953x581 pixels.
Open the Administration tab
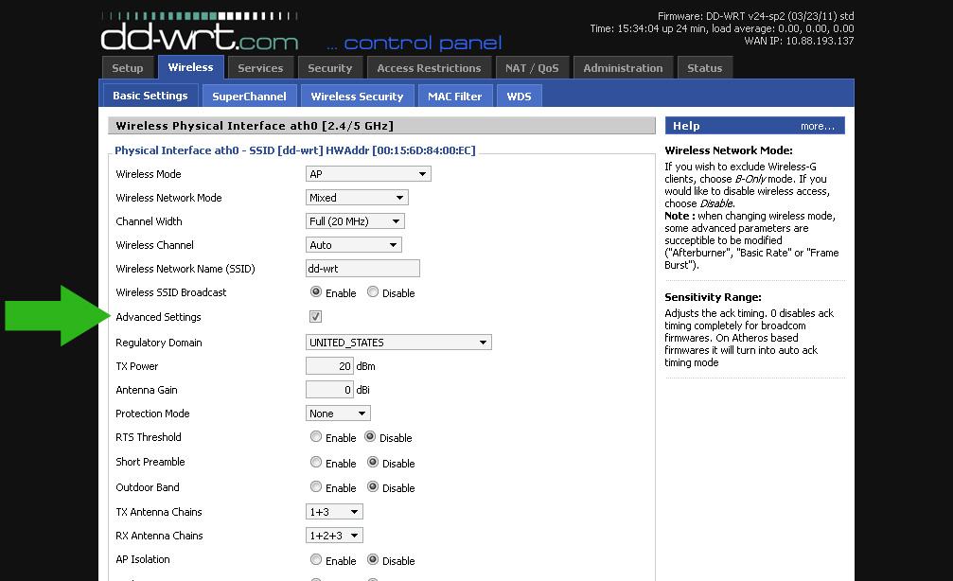click(x=623, y=68)
